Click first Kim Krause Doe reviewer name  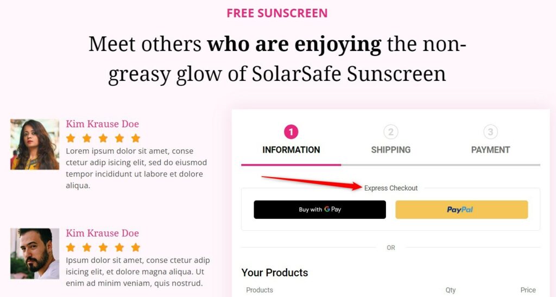point(103,124)
